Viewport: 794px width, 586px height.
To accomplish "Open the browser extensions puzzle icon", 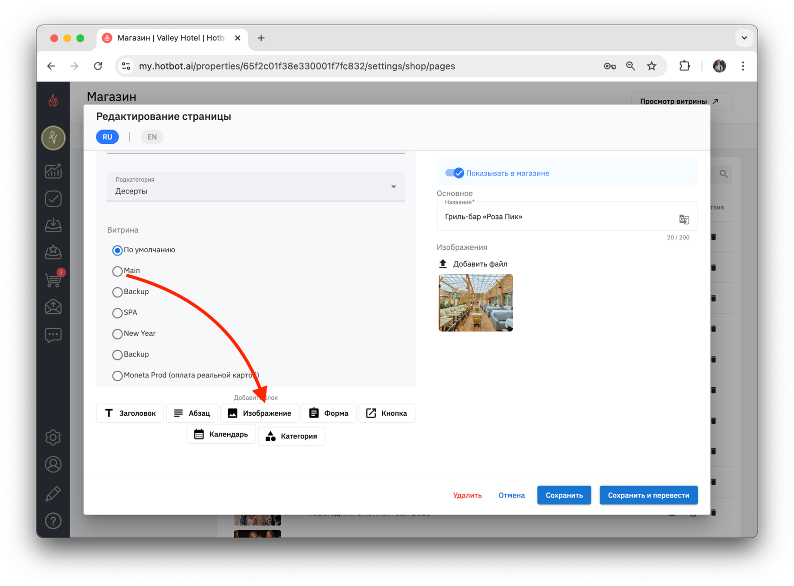I will pos(684,66).
